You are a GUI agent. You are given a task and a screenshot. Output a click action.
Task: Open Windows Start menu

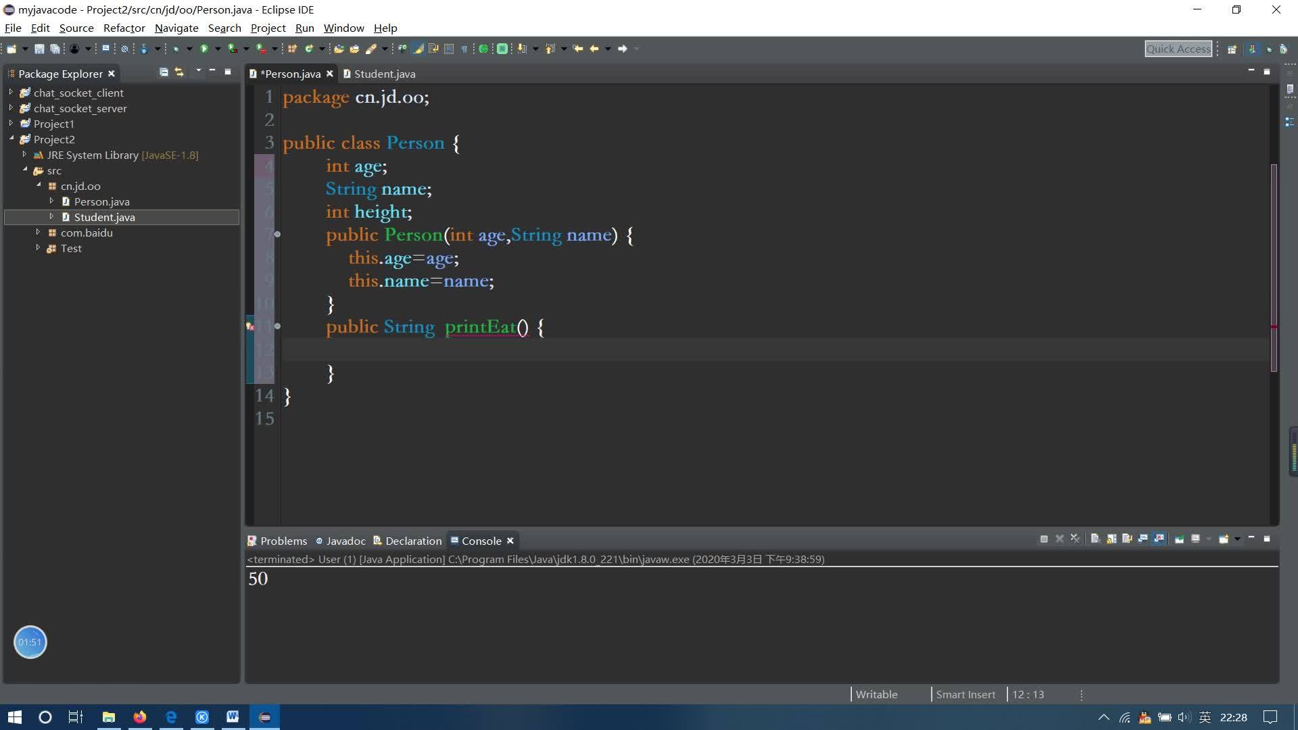tap(15, 717)
